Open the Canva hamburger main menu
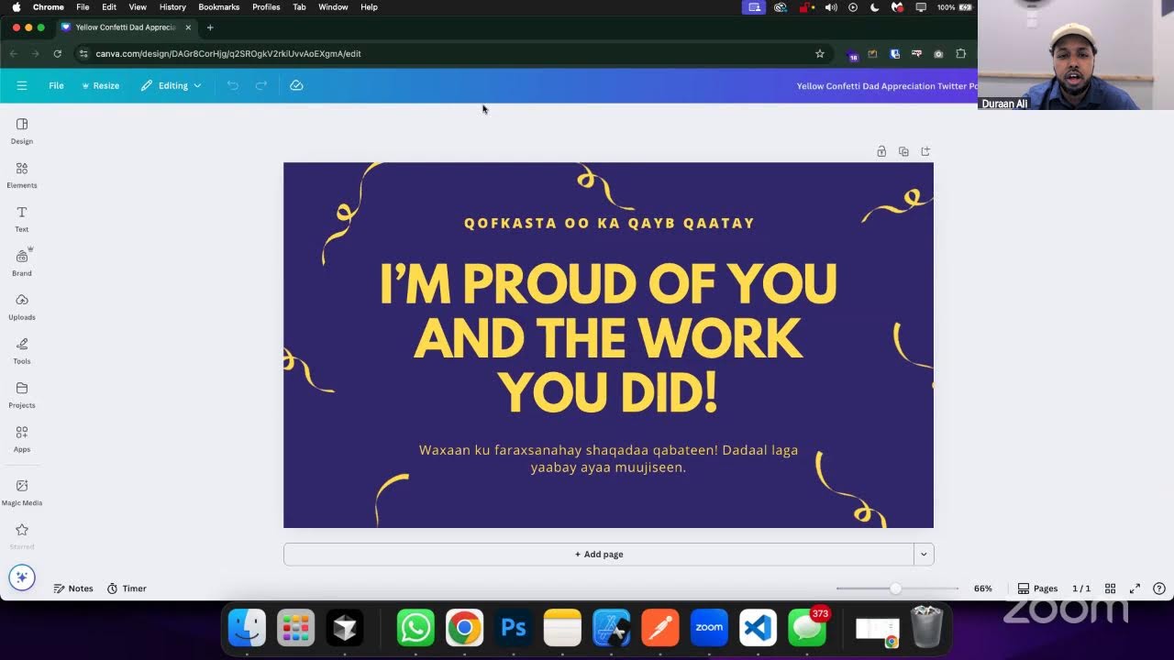The height and width of the screenshot is (660, 1174). pyautogui.click(x=22, y=85)
